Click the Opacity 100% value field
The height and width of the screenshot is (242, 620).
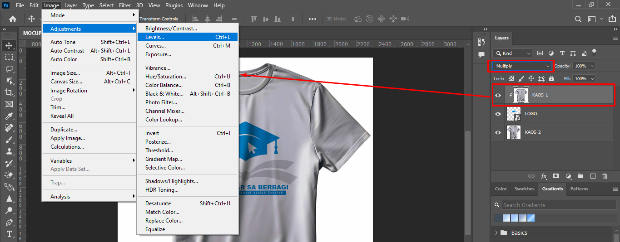point(580,66)
